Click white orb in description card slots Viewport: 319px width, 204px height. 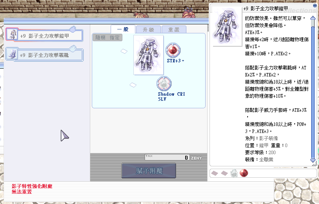[x=234, y=173]
